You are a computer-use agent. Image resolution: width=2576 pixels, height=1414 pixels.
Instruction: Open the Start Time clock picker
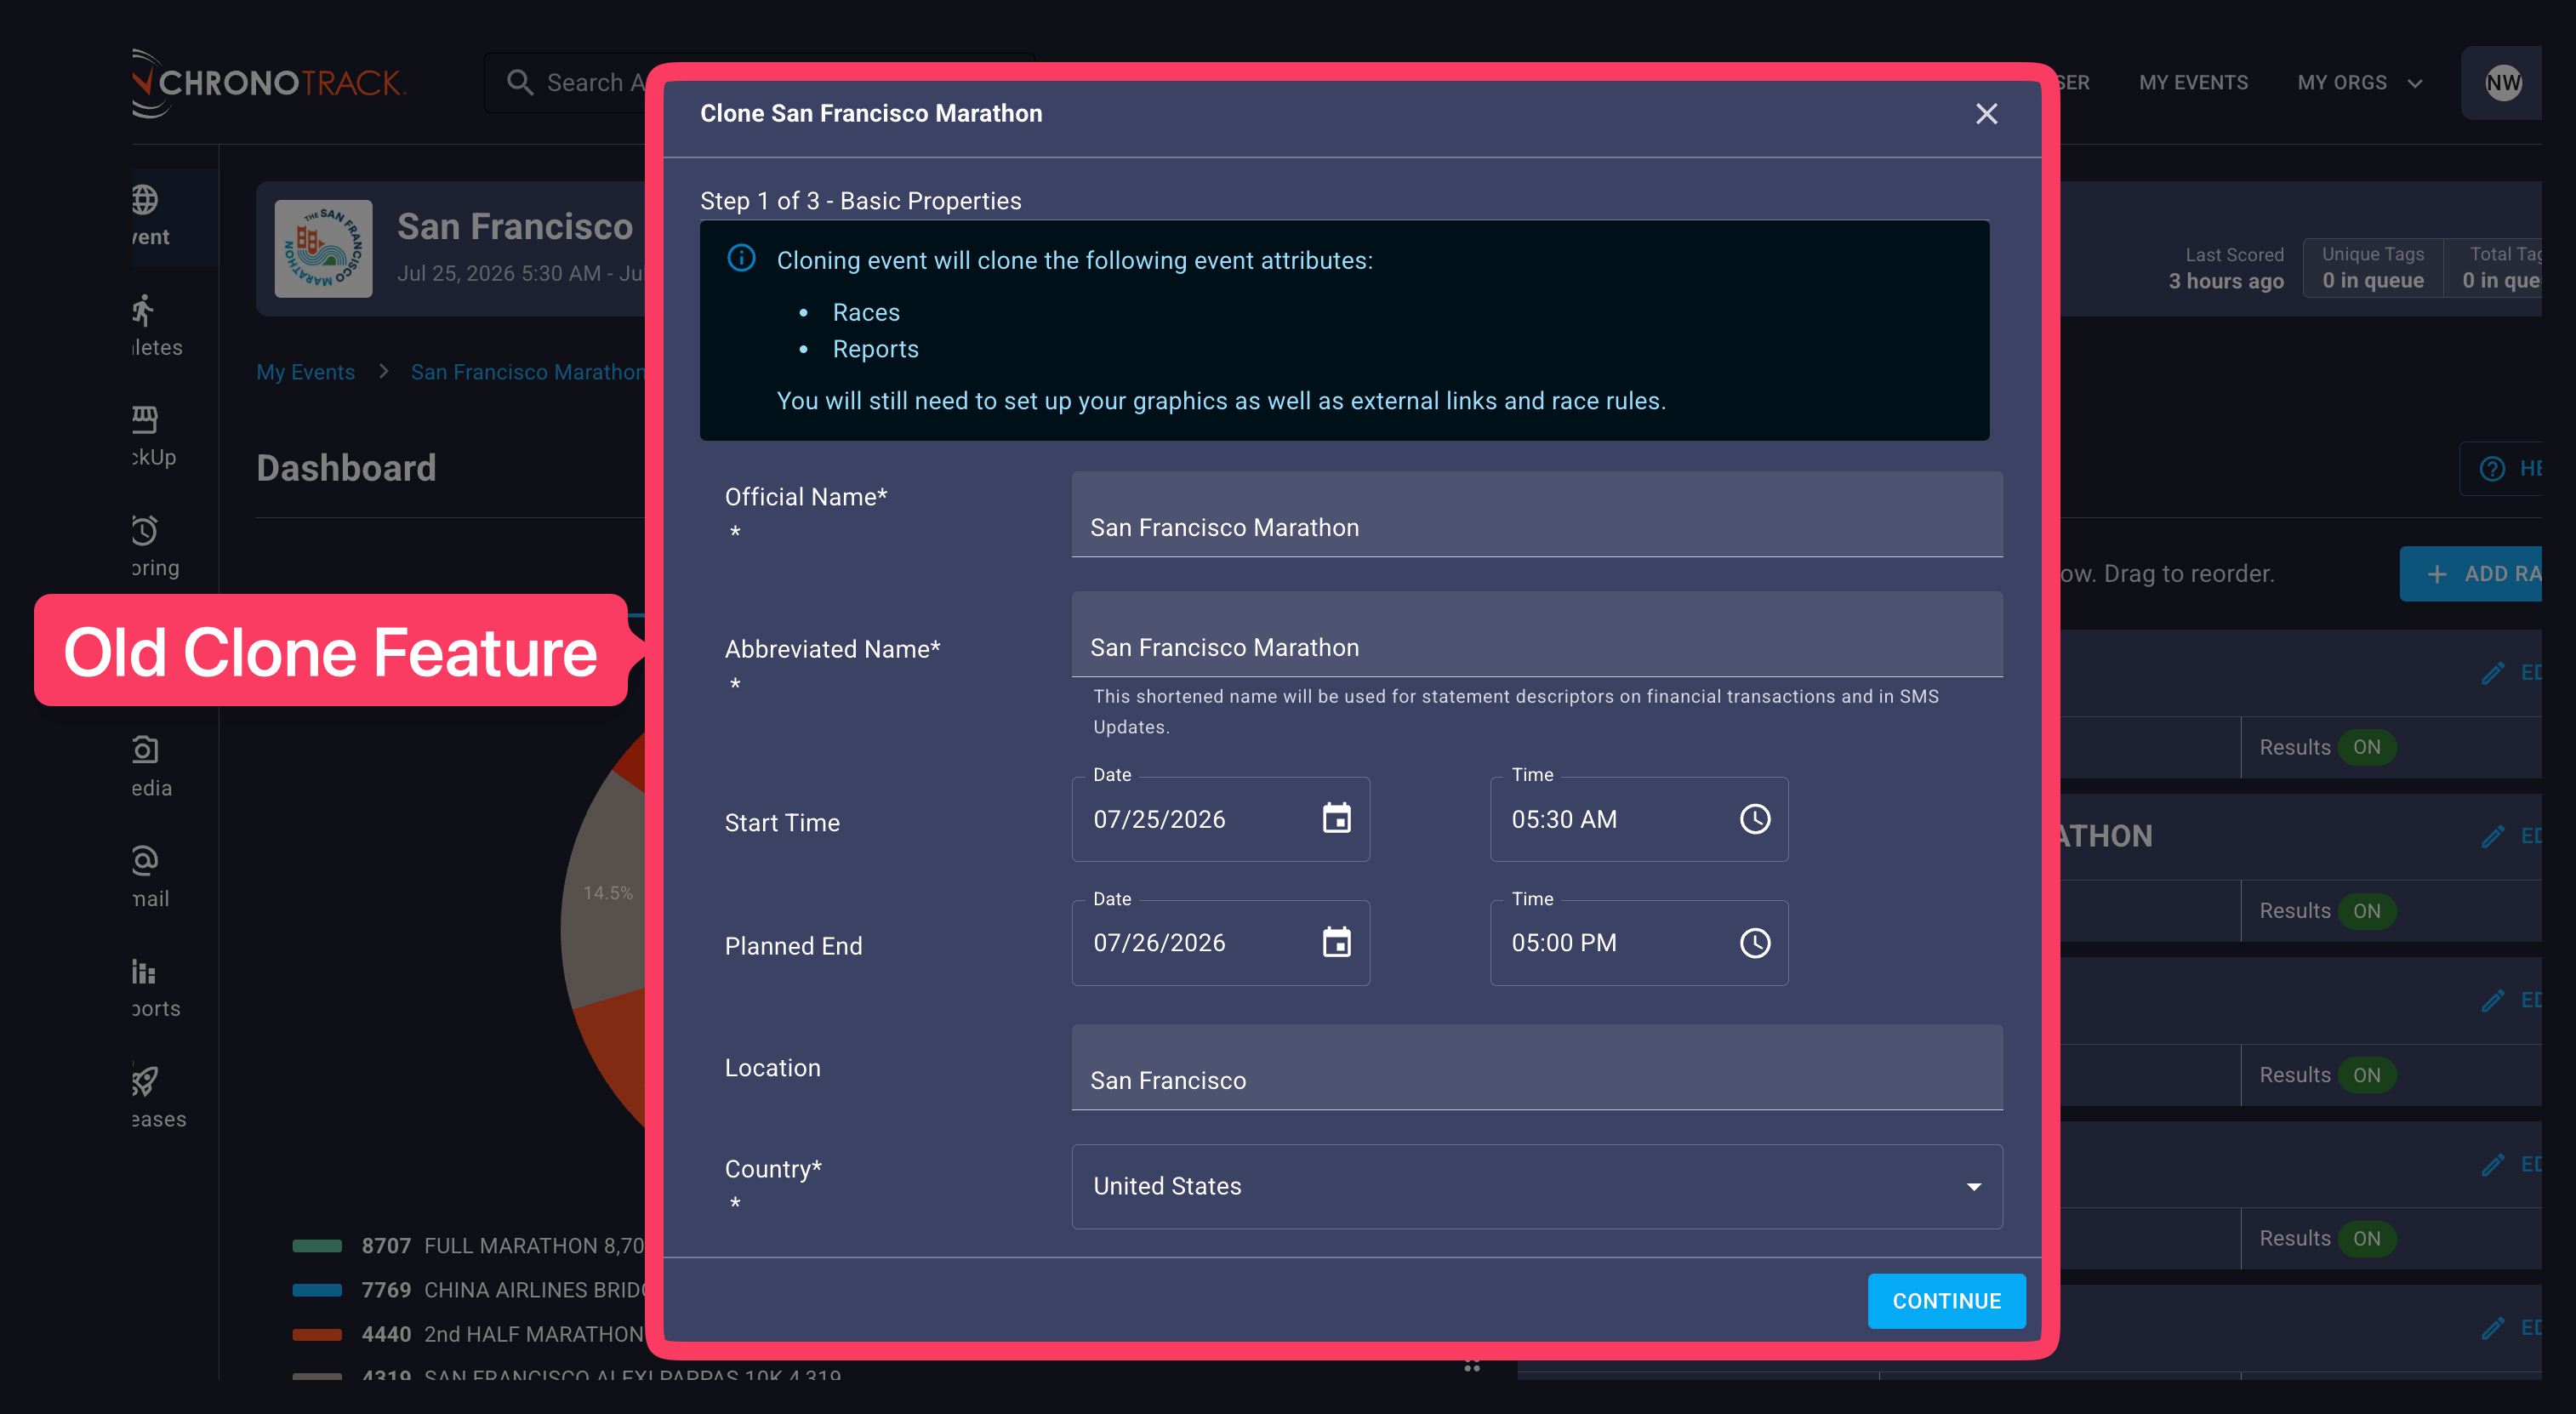1754,819
